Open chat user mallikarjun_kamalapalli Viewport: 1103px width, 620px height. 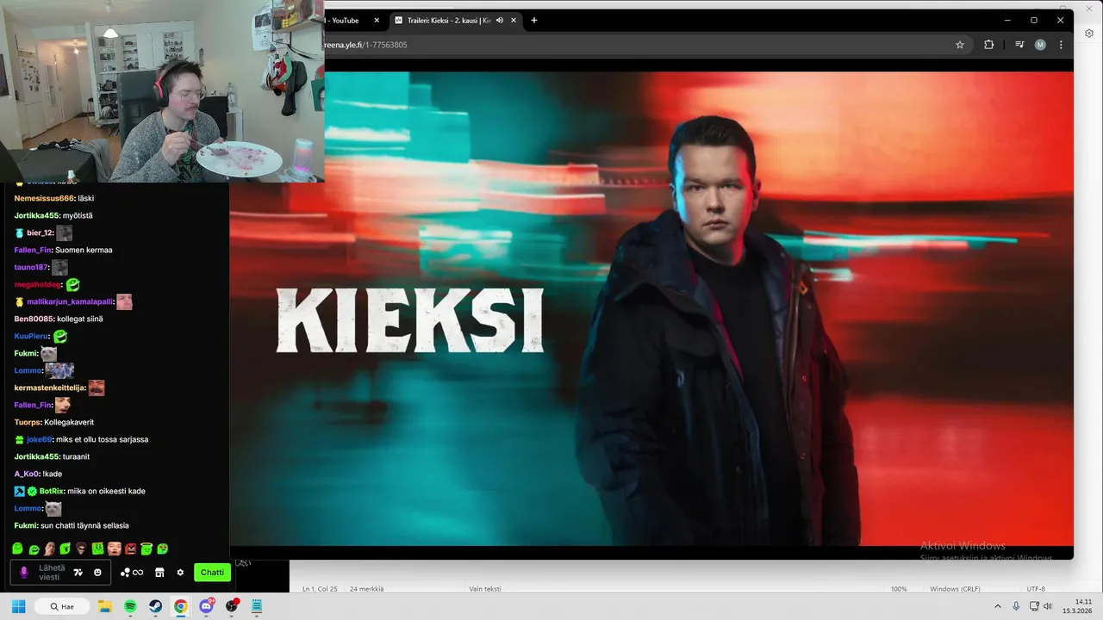[69, 301]
